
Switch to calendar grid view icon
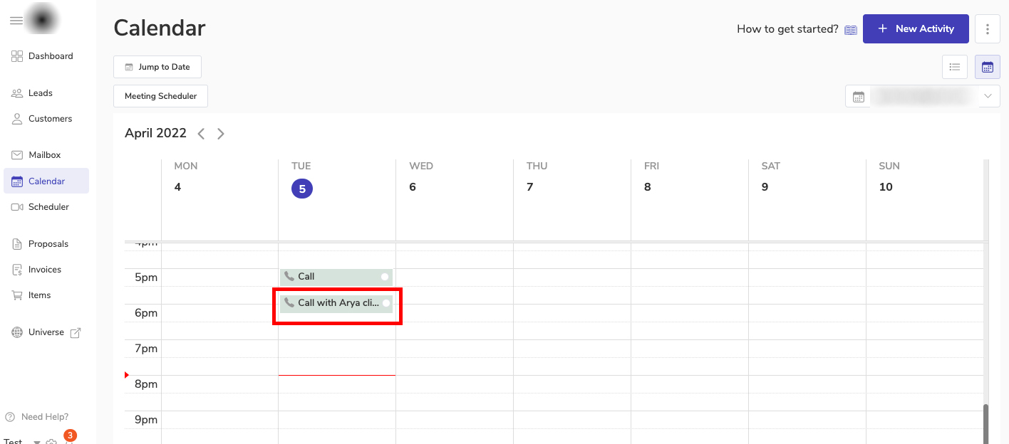[988, 67]
